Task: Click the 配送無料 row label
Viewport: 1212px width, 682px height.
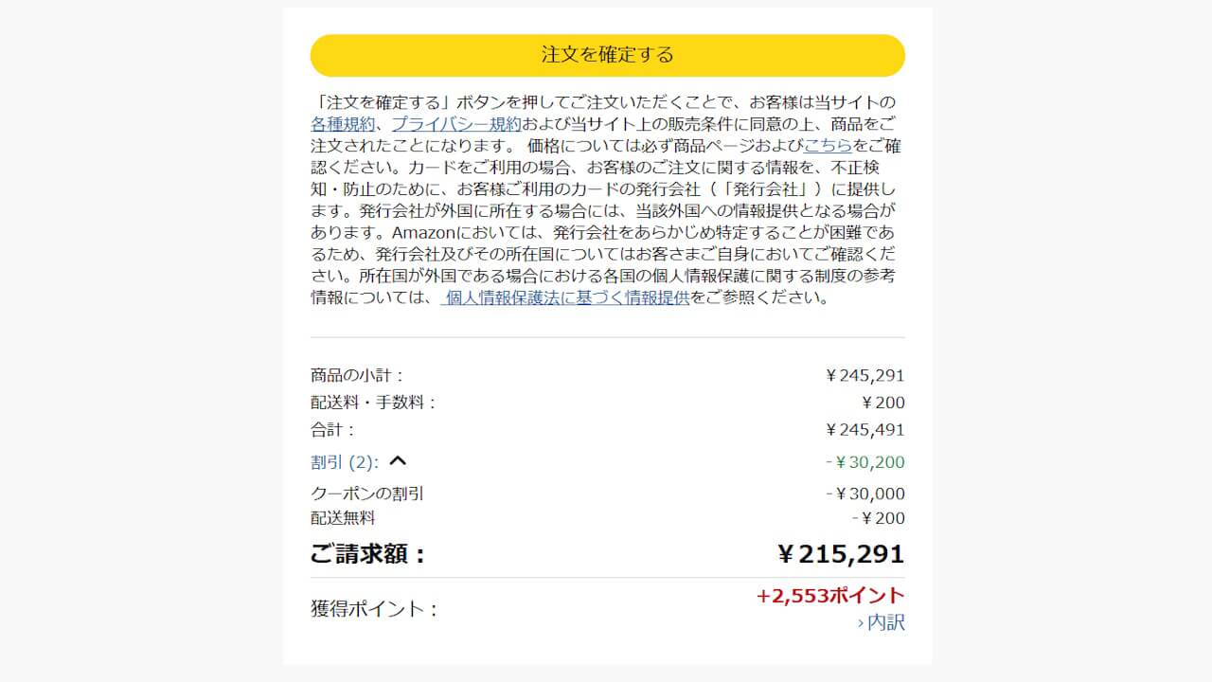Action: 343,518
